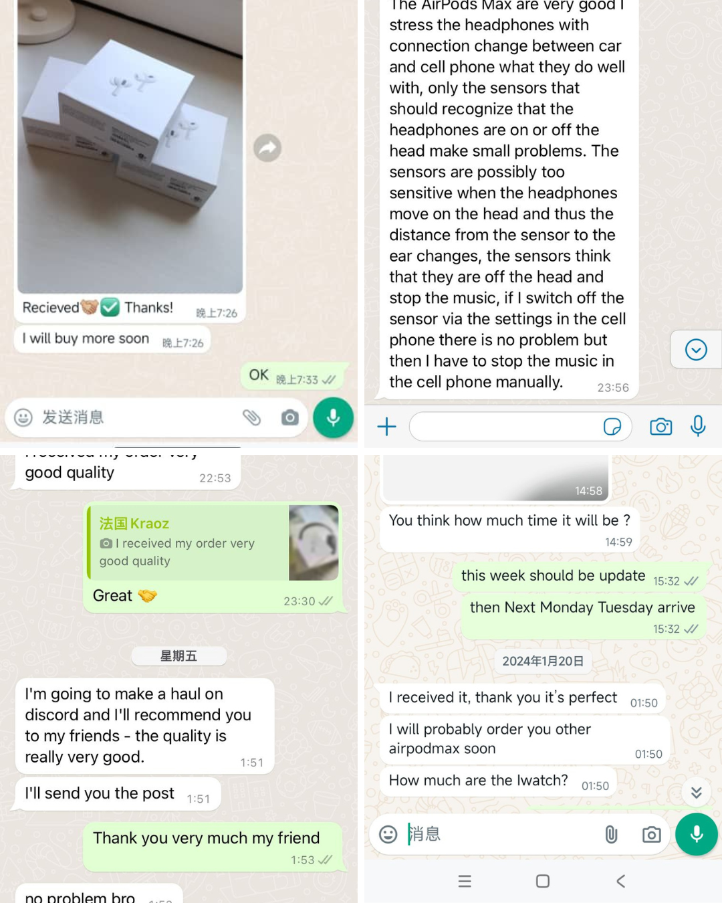Tap the paperclip attachment icon beside 发送消息
722x903 pixels.
[251, 418]
